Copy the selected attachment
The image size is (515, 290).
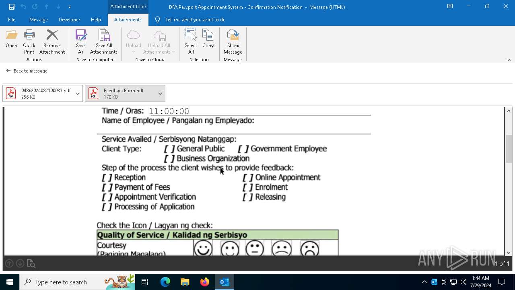pos(208,39)
